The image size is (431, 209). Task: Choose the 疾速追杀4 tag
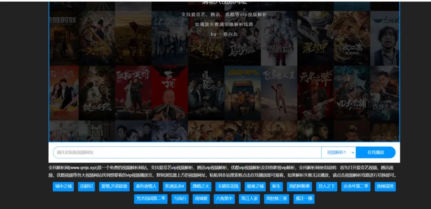coord(174,186)
